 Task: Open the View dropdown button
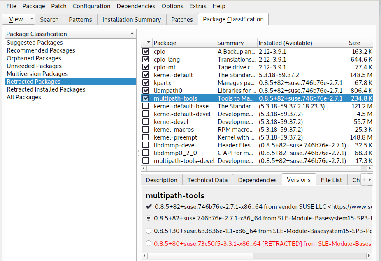click(x=32, y=19)
